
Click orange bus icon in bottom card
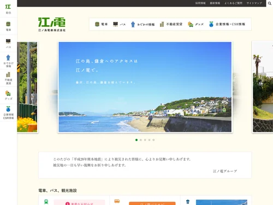[117, 201]
